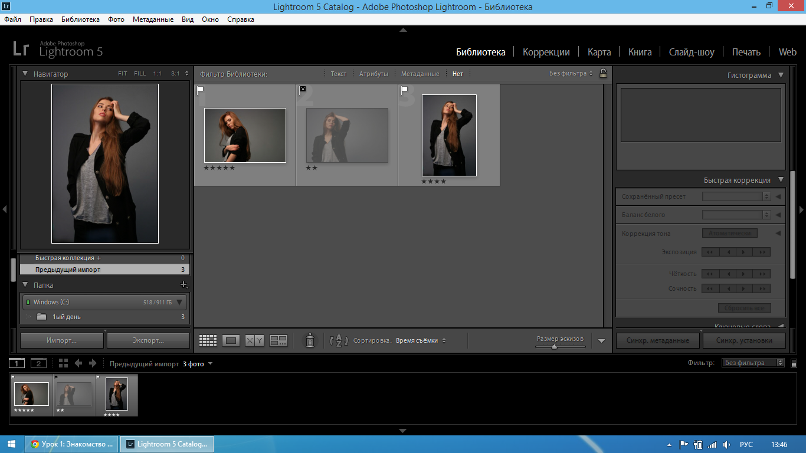Click the volume icon in system tray
Image resolution: width=806 pixels, height=453 pixels.
click(727, 444)
